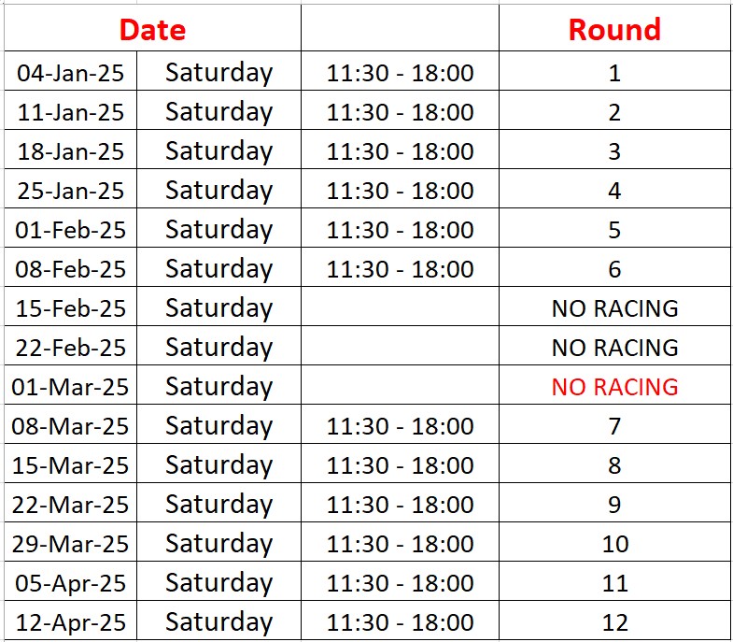733x642 pixels.
Task: Click the 01-Feb-25 date cell
Action: [71, 228]
